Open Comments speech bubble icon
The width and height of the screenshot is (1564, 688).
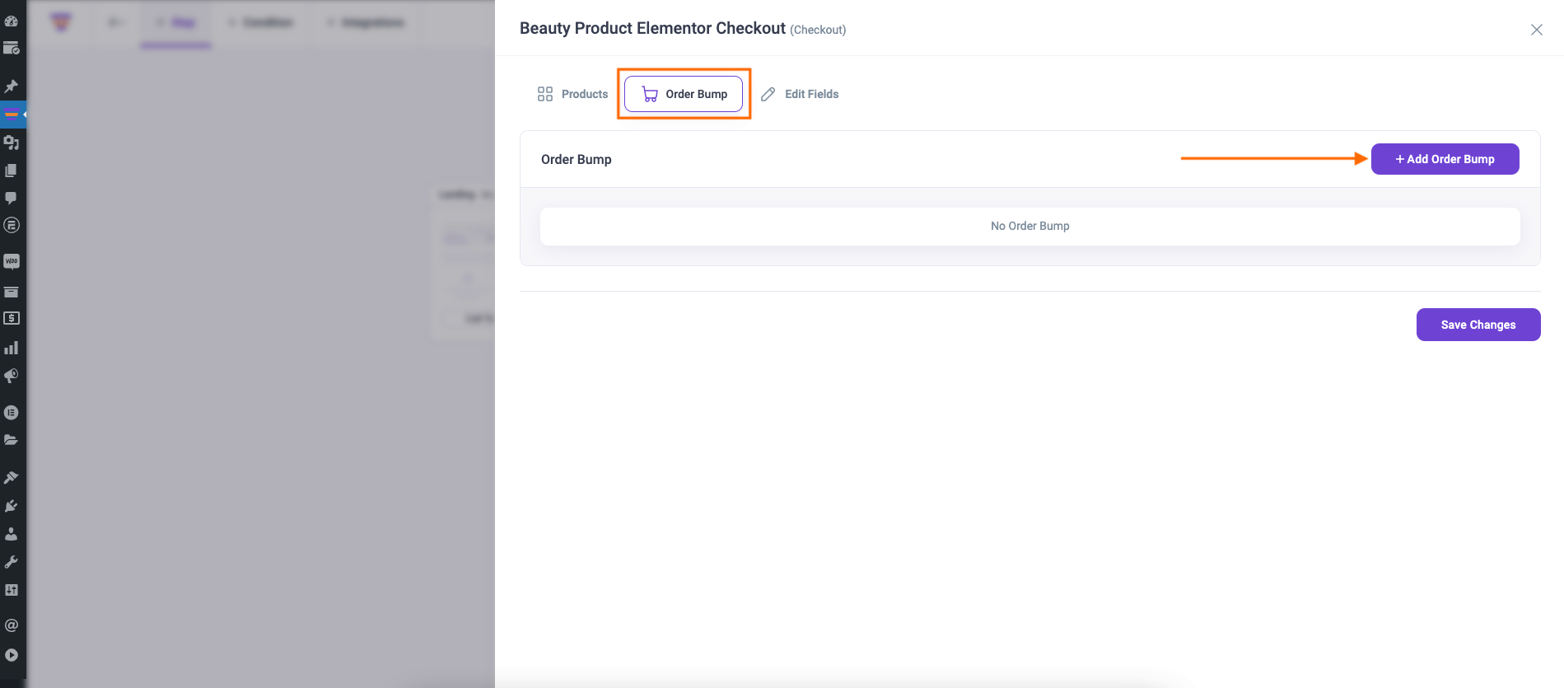[x=12, y=198]
